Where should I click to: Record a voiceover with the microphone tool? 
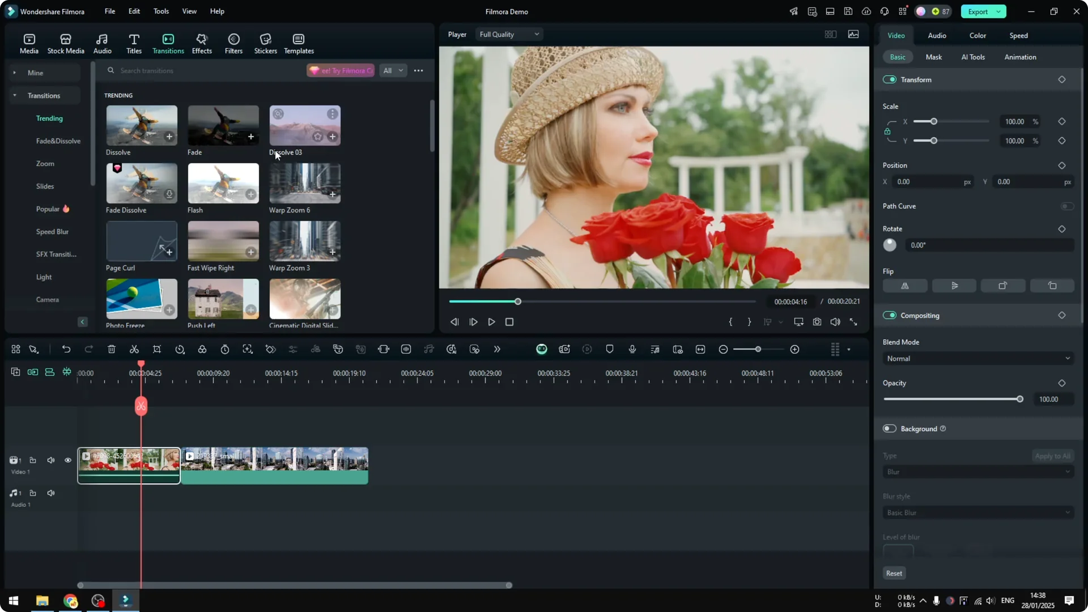click(x=632, y=349)
